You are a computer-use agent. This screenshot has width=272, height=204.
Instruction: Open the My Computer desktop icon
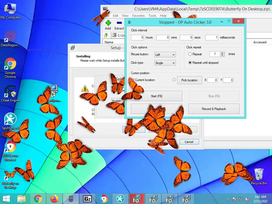pyautogui.click(x=10, y=11)
